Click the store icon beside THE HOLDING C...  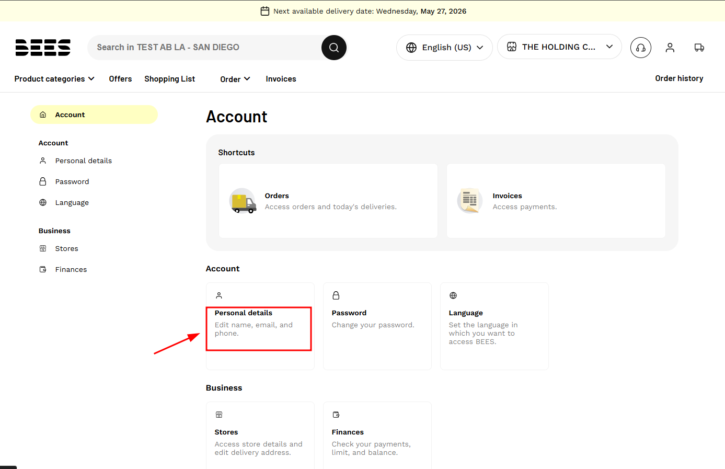tap(512, 47)
